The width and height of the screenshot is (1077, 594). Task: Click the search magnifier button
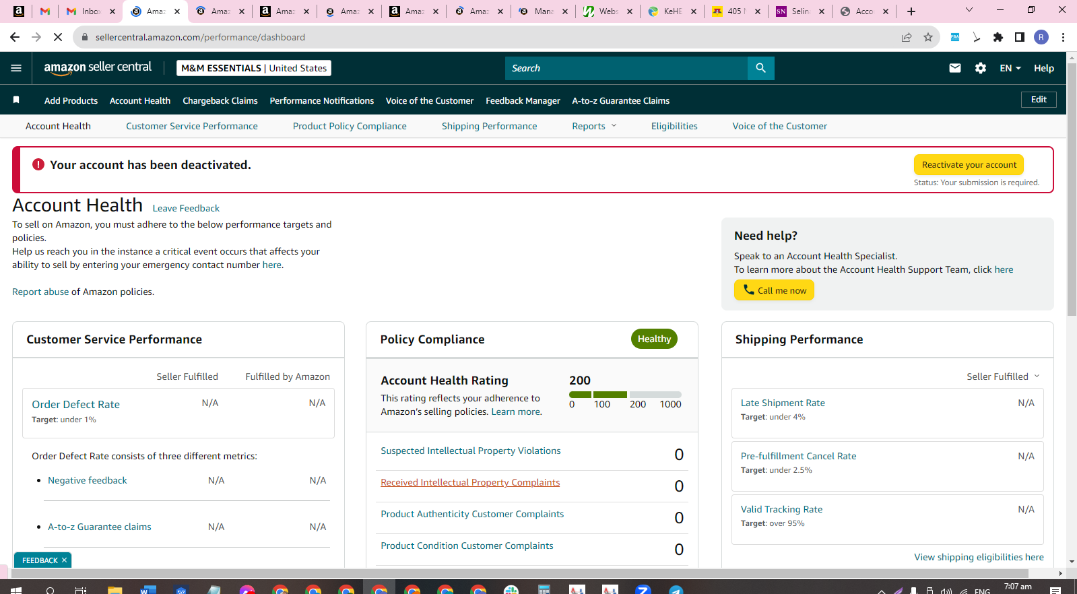click(x=760, y=68)
